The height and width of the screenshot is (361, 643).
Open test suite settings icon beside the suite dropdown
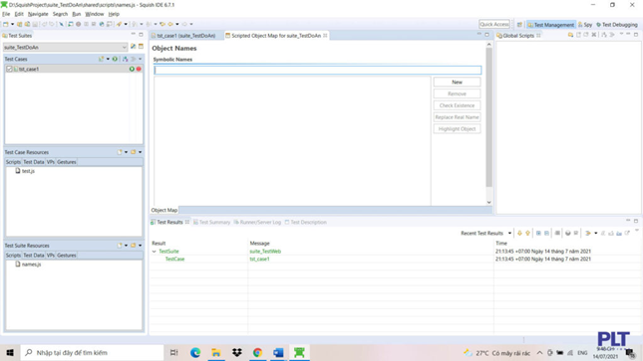[x=134, y=47]
